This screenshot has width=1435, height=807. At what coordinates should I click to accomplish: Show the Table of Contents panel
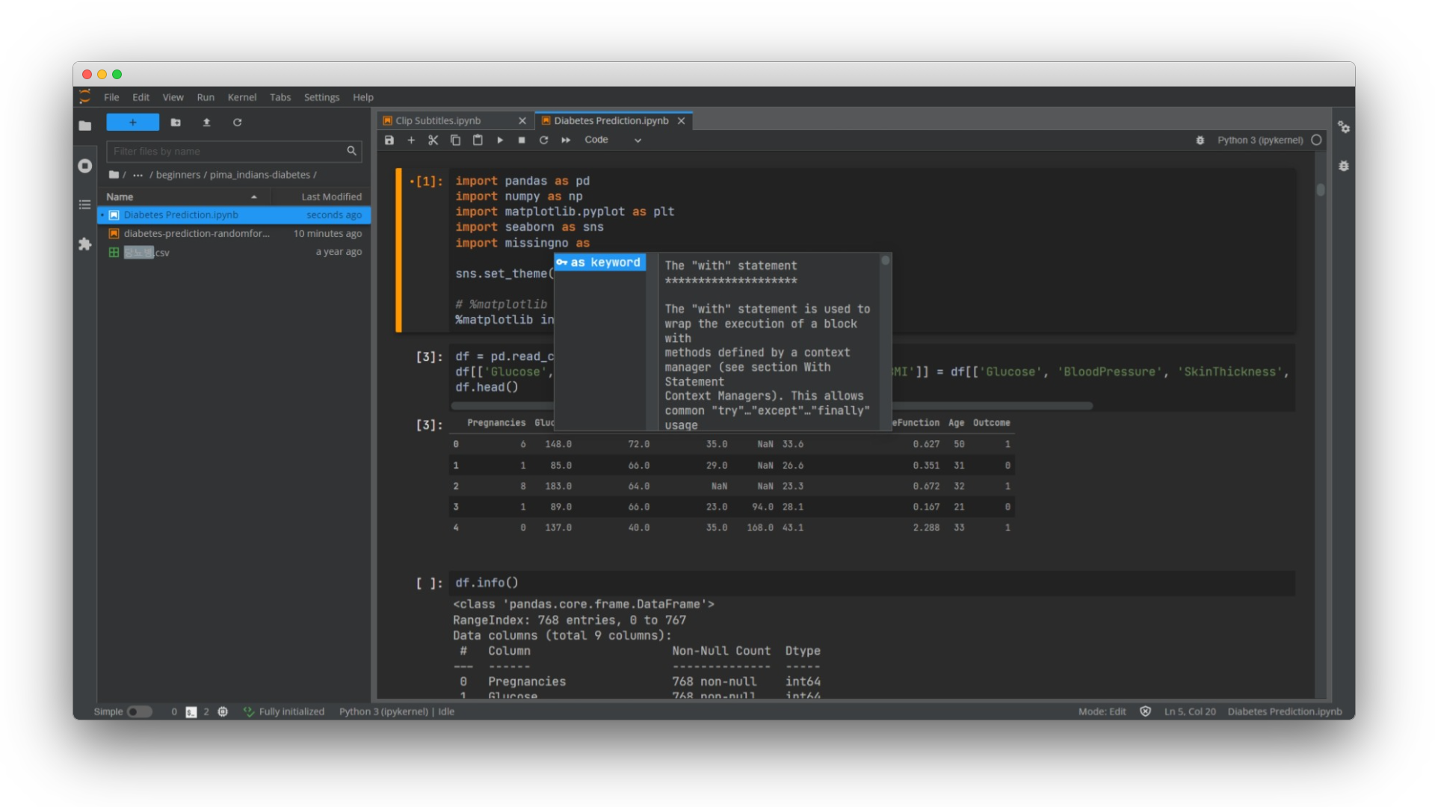point(85,205)
